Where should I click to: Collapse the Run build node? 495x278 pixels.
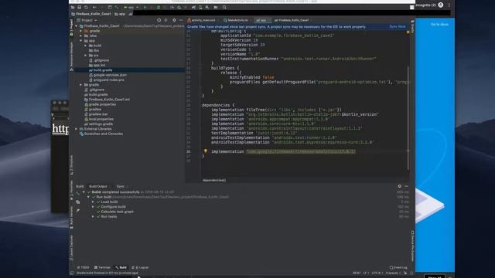tap(89, 197)
